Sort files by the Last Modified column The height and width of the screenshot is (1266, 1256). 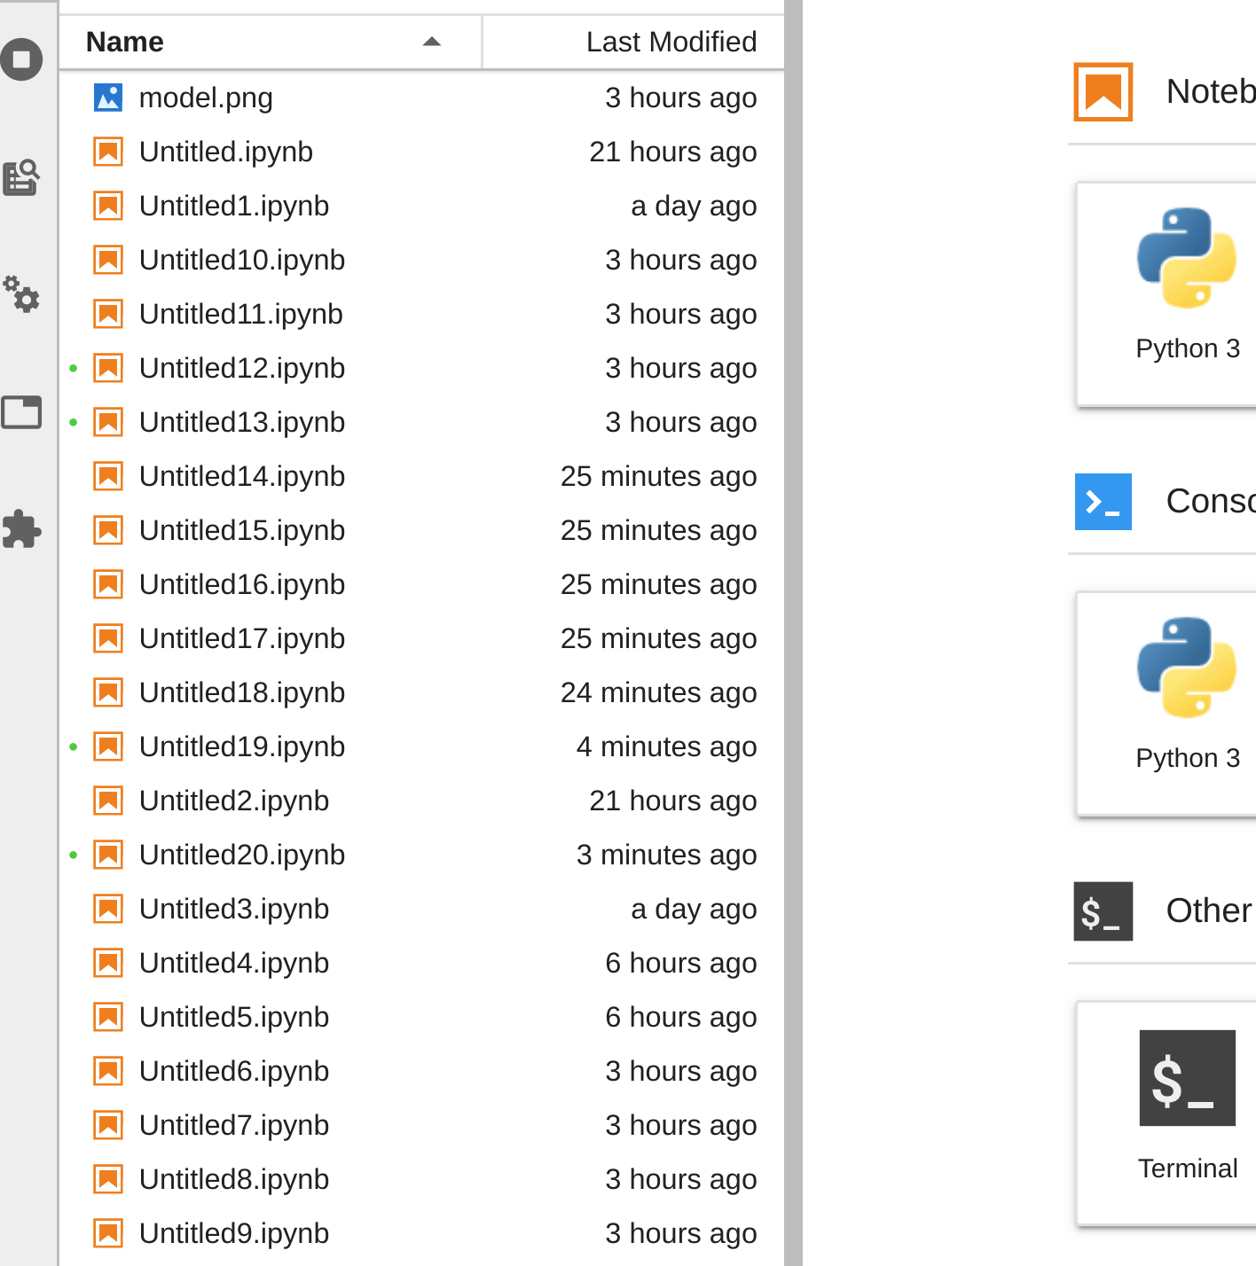pos(671,42)
